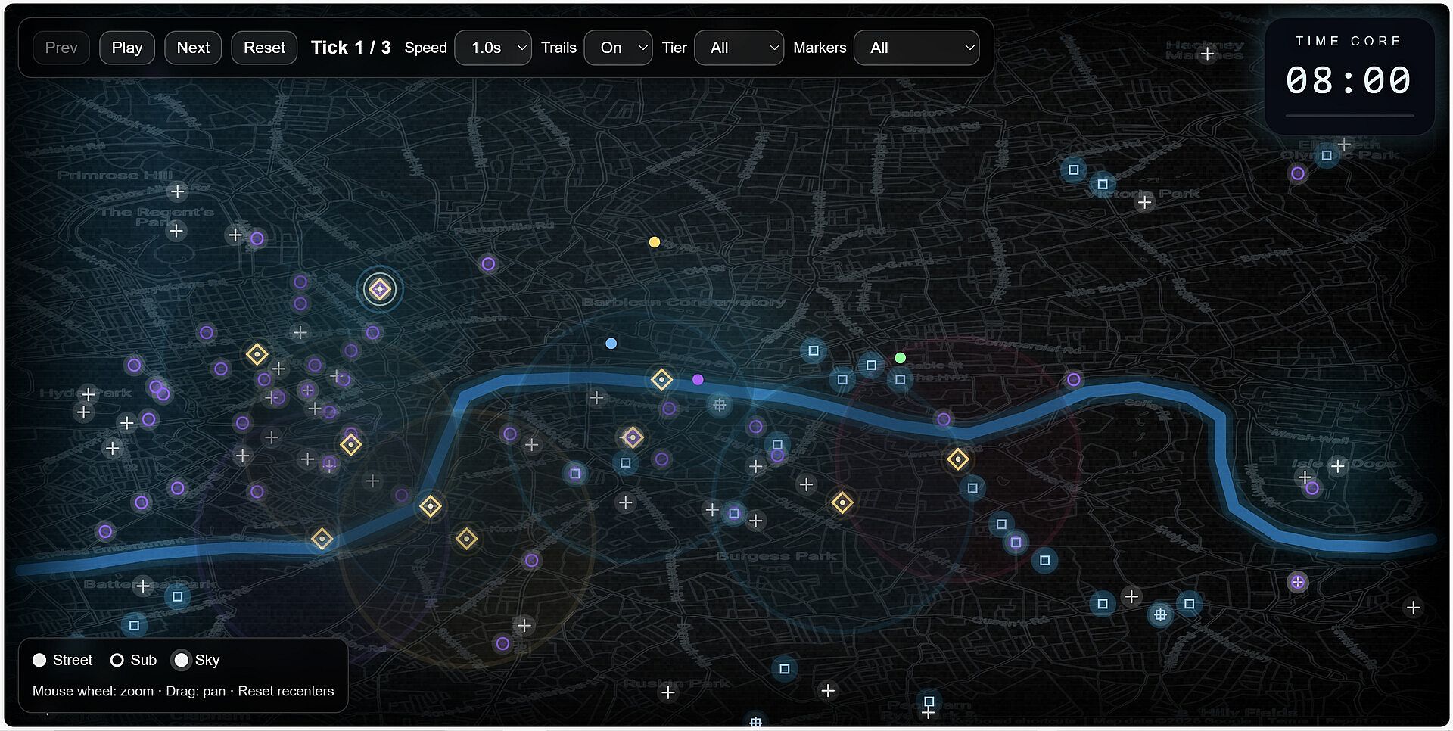Click the plus marker by Hackney Marshes
This screenshot has width=1453, height=731.
pyautogui.click(x=1208, y=54)
